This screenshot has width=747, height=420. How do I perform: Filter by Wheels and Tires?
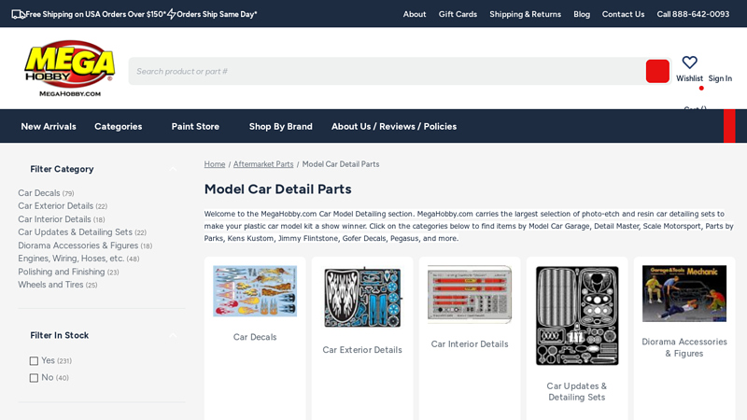(58, 285)
